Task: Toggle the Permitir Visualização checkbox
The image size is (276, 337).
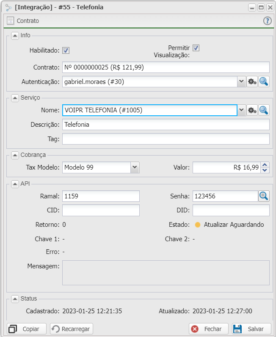Action: click(x=196, y=48)
